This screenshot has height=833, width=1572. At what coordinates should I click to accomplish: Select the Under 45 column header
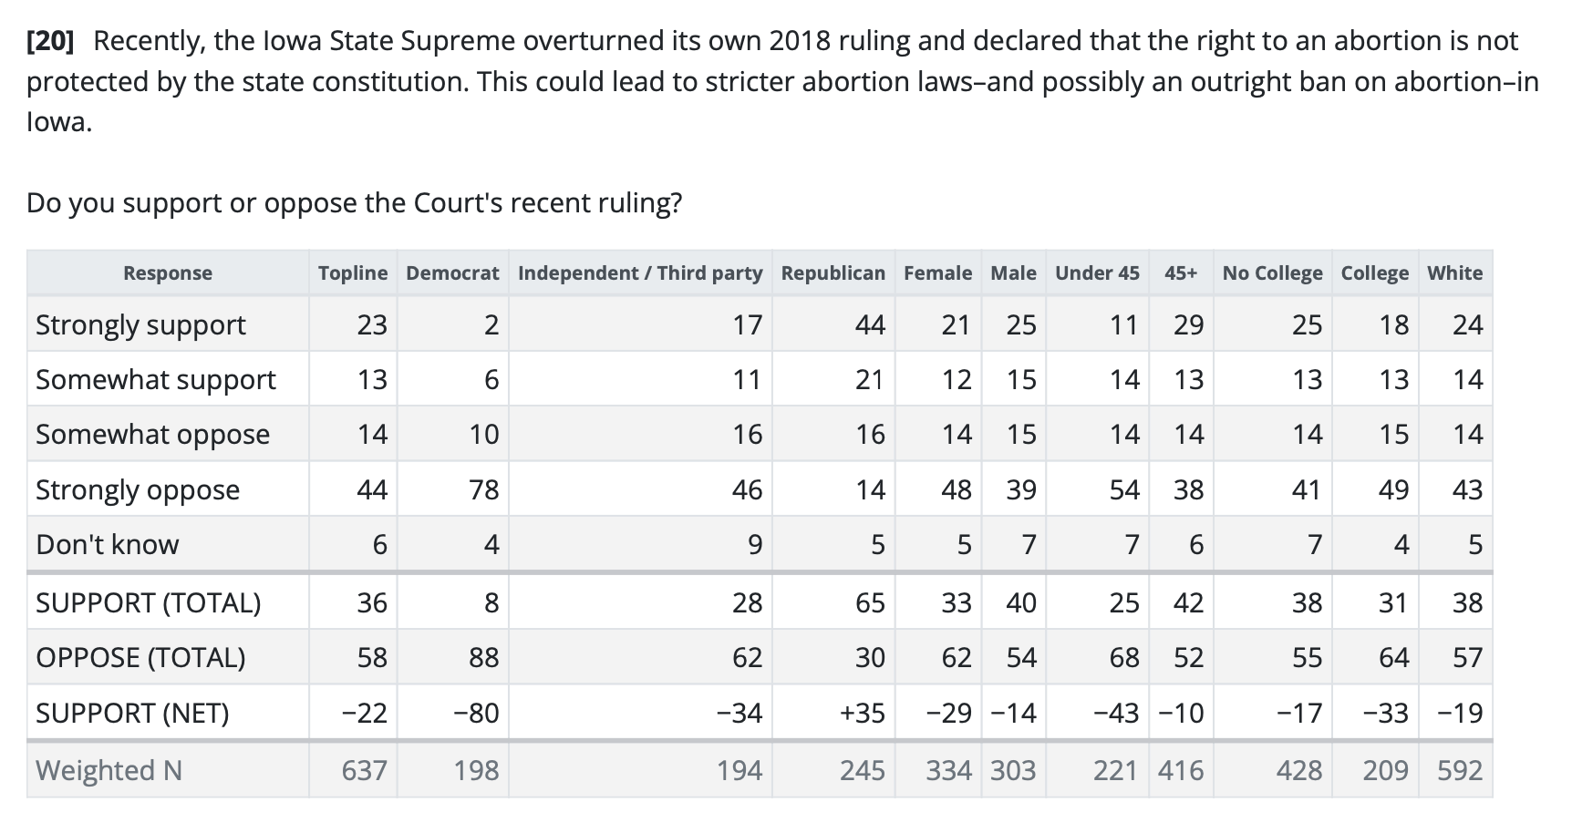[x=1097, y=273]
